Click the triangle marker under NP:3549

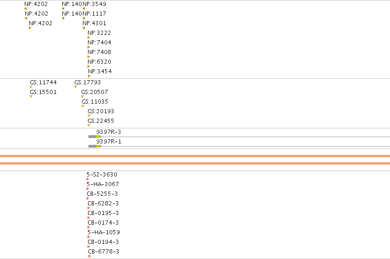tap(83, 9)
